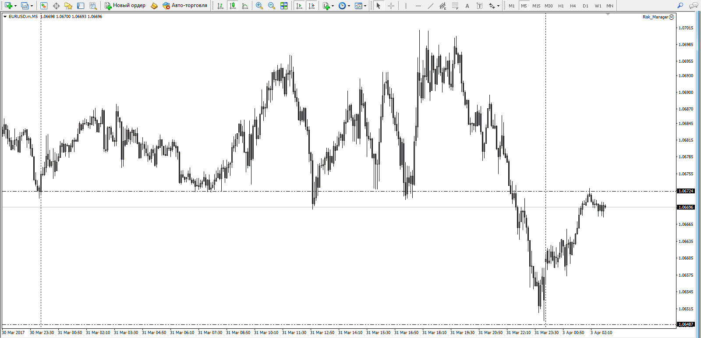Switch to the H1 timeframe

561,6
